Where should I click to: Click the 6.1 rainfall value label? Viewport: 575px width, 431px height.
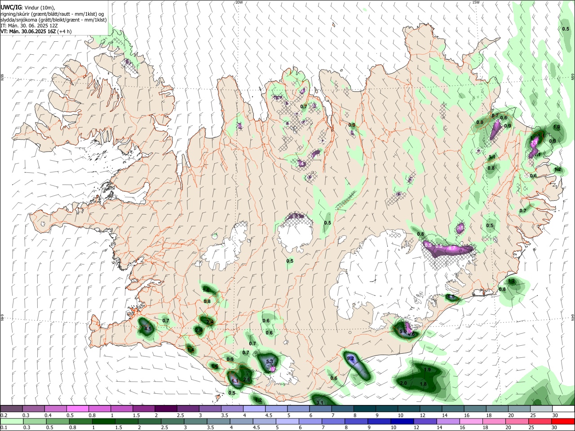(x=234, y=381)
